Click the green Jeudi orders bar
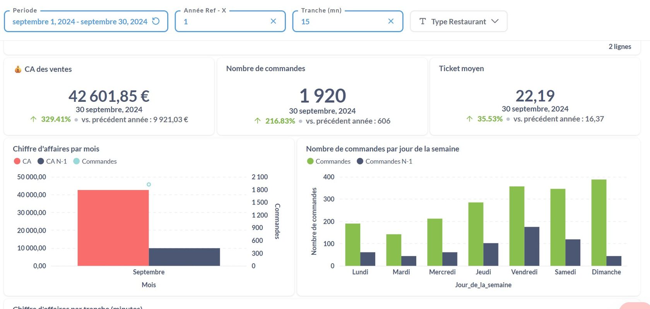Screen dimensions: 650x309 click(476, 234)
